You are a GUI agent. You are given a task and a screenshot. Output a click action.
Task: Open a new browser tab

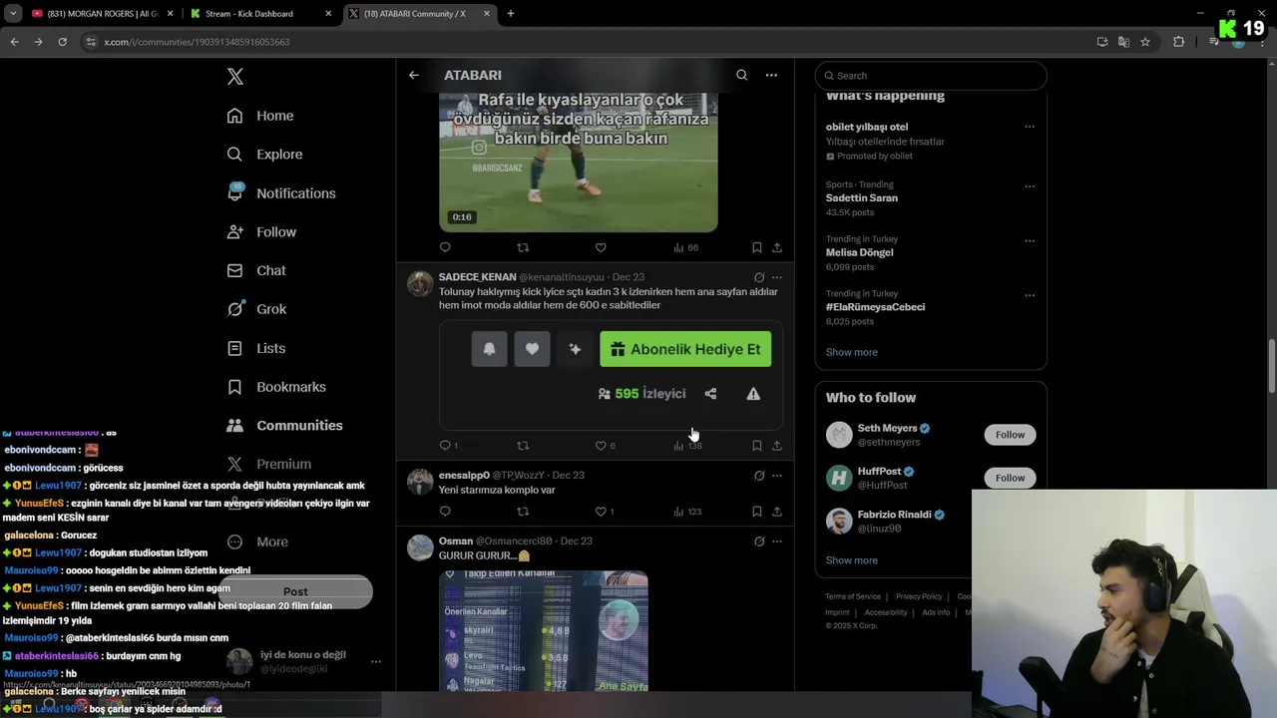(x=511, y=14)
